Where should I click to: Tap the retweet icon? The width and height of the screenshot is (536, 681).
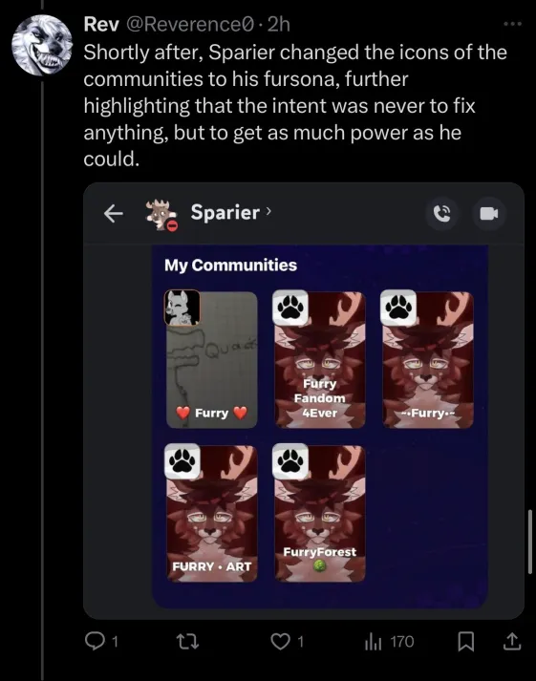pos(187,642)
